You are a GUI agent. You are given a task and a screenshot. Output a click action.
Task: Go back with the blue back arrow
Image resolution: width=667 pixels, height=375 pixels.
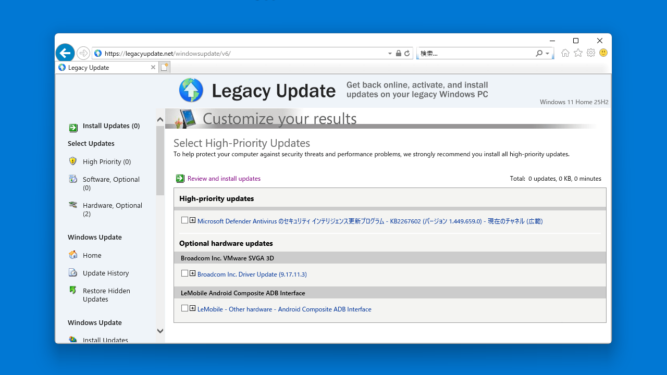[x=65, y=53]
